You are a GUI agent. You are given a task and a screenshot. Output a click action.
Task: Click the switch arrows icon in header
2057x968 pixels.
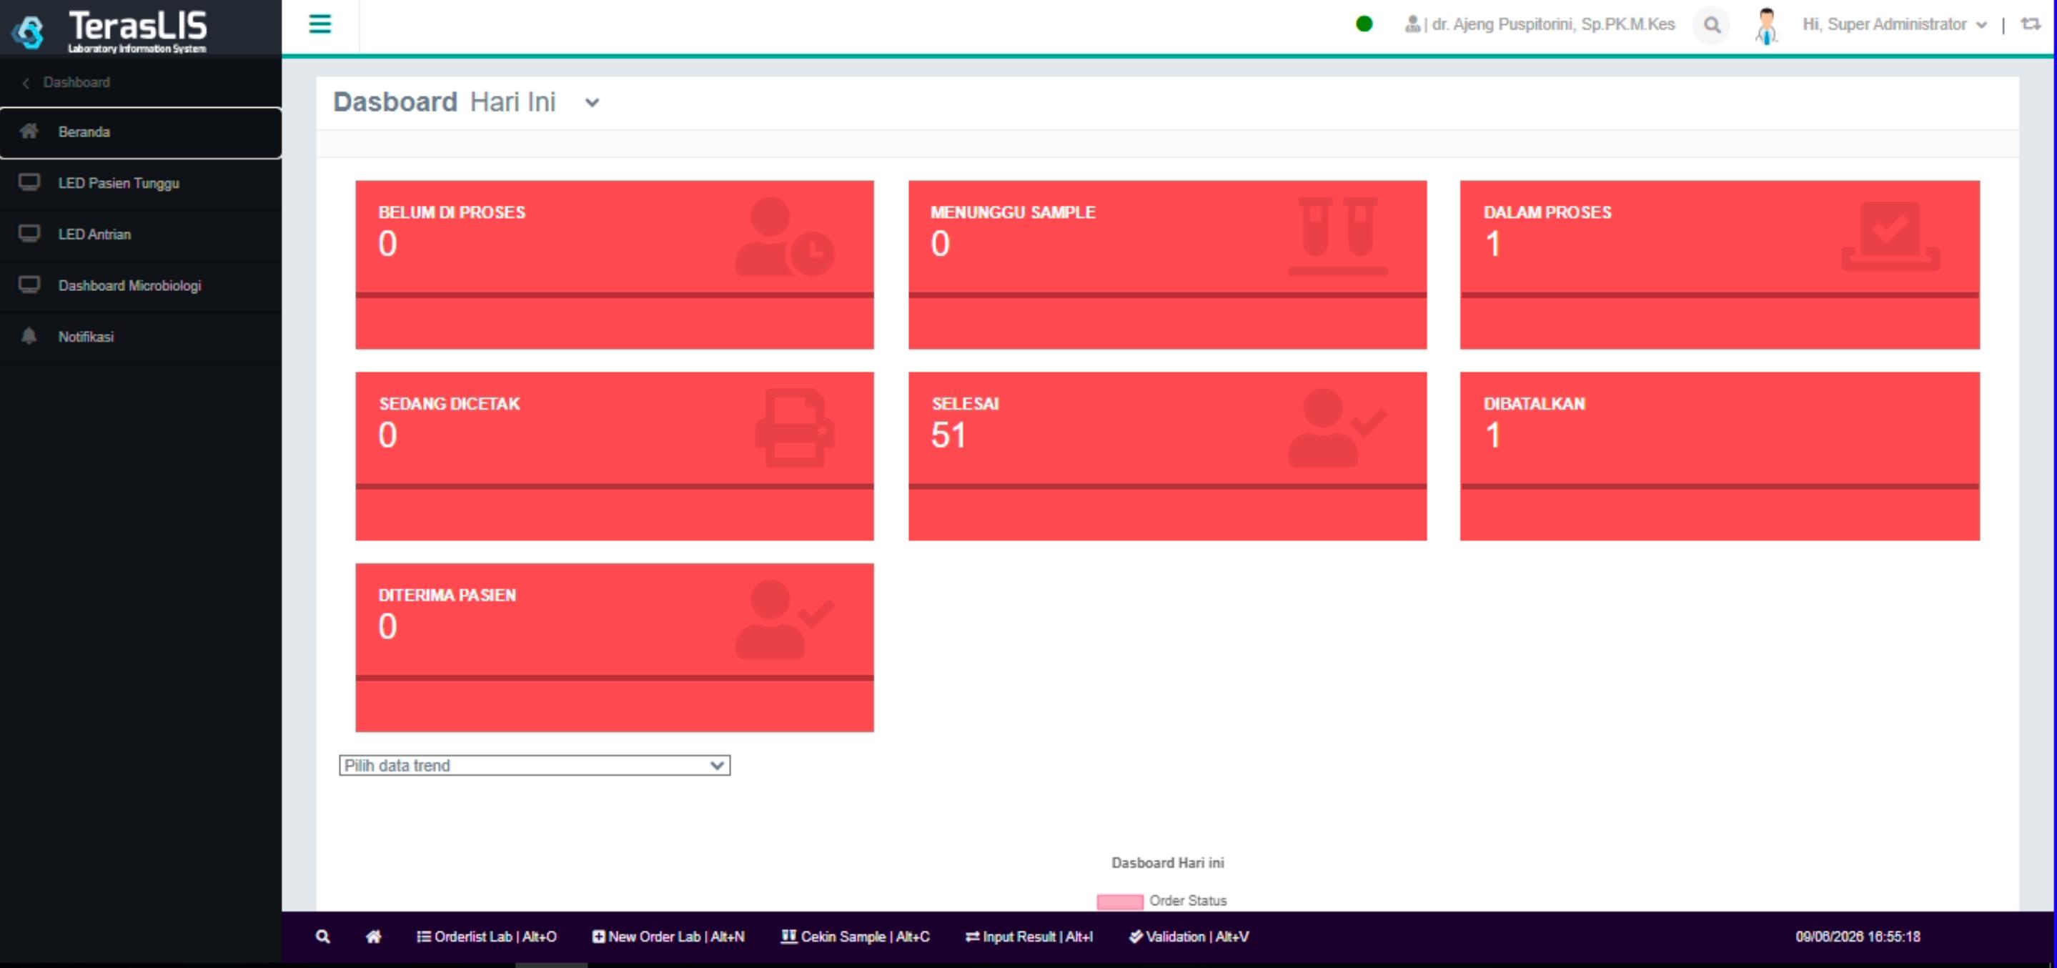tap(2030, 24)
